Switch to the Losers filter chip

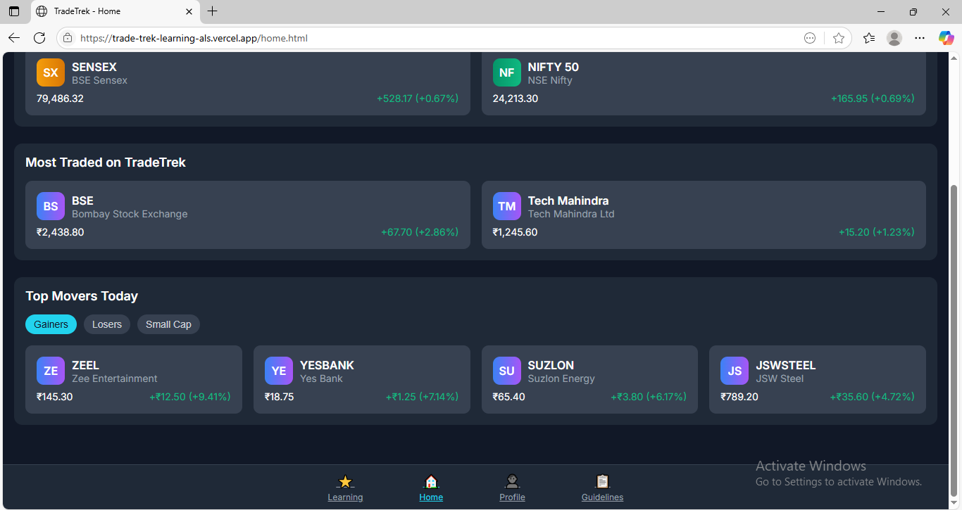point(107,324)
